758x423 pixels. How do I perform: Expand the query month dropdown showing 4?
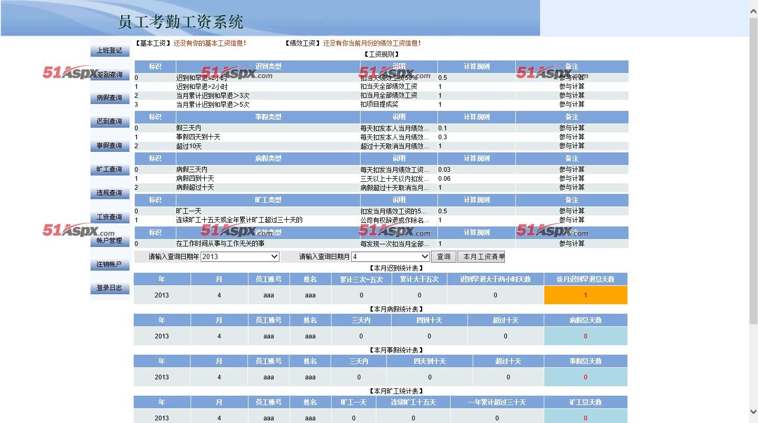coord(390,256)
